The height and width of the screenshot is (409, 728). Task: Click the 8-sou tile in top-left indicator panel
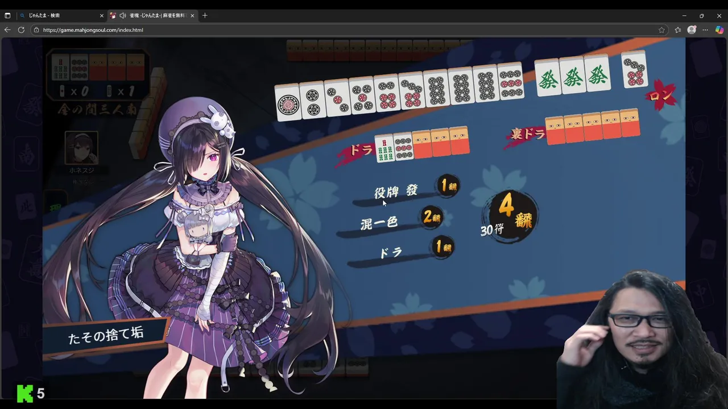click(x=60, y=67)
